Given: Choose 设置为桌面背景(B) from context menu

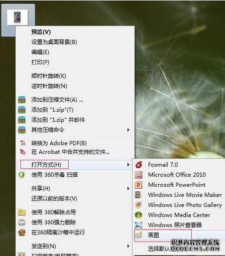Looking at the screenshot, I should click(54, 42).
